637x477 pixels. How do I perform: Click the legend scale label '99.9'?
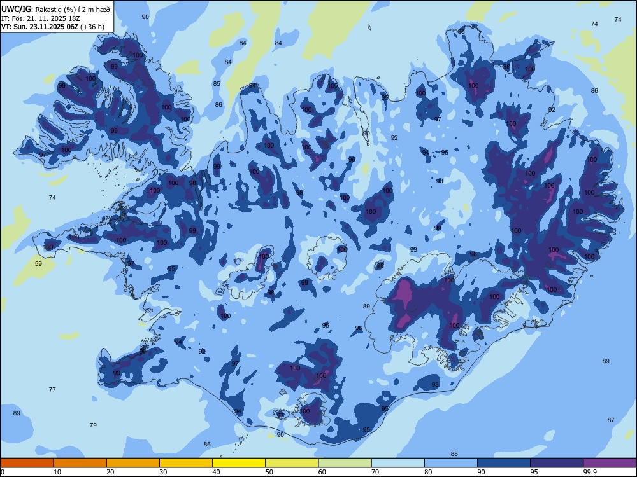589,472
